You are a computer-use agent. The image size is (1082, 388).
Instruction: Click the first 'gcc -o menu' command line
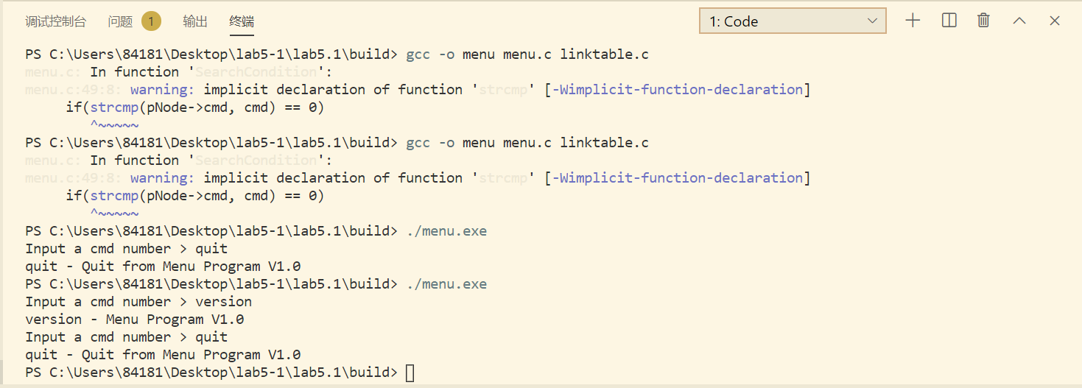pos(527,54)
